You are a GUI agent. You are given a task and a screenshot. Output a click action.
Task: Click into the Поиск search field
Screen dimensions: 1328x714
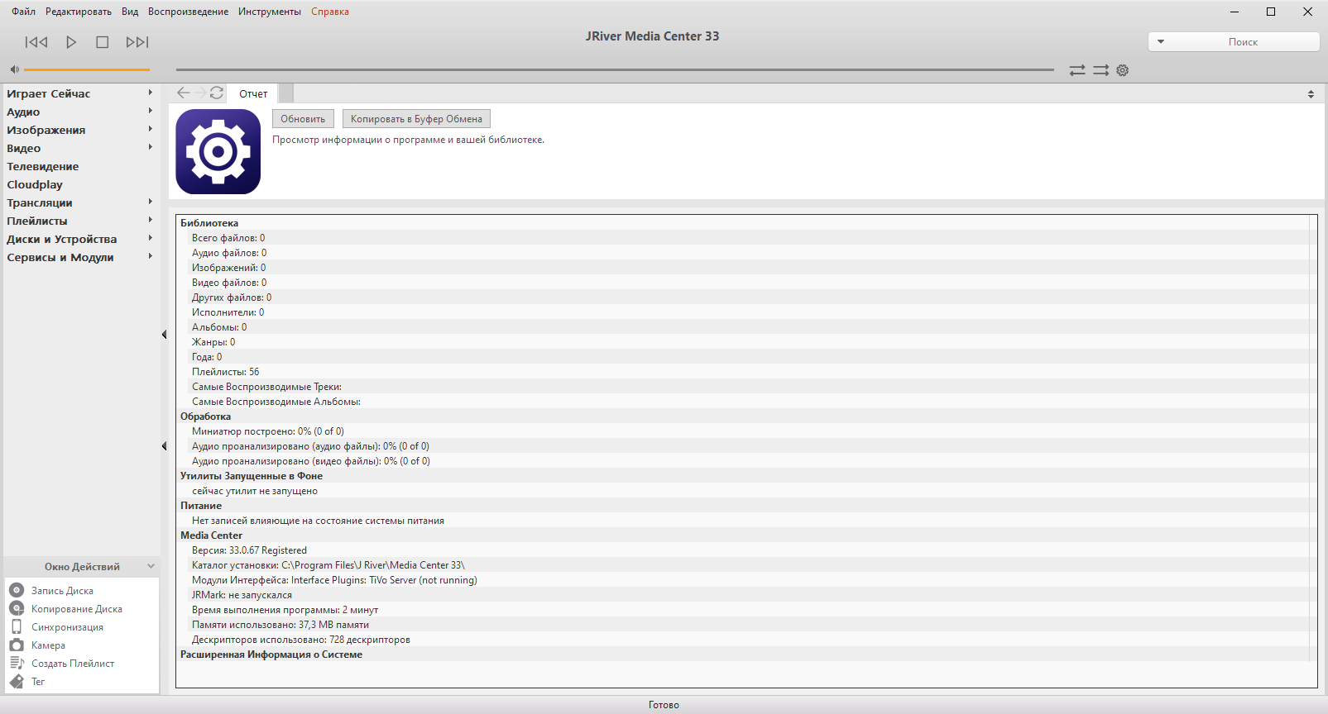(x=1243, y=41)
